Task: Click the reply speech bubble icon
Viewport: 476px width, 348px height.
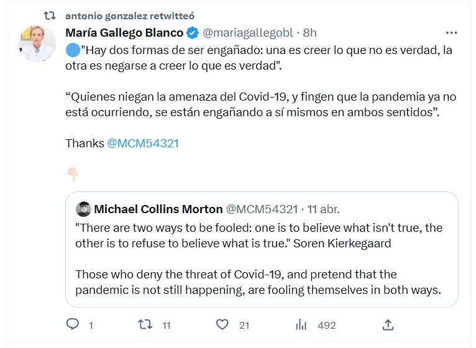Action: coord(73,324)
